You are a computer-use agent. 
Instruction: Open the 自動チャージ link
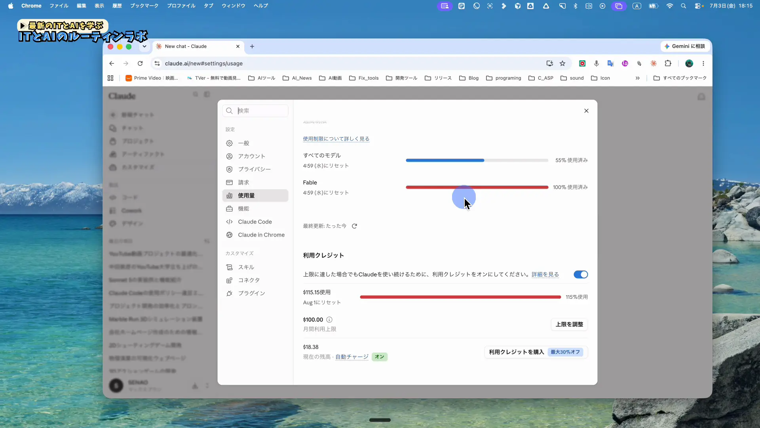coord(352,357)
